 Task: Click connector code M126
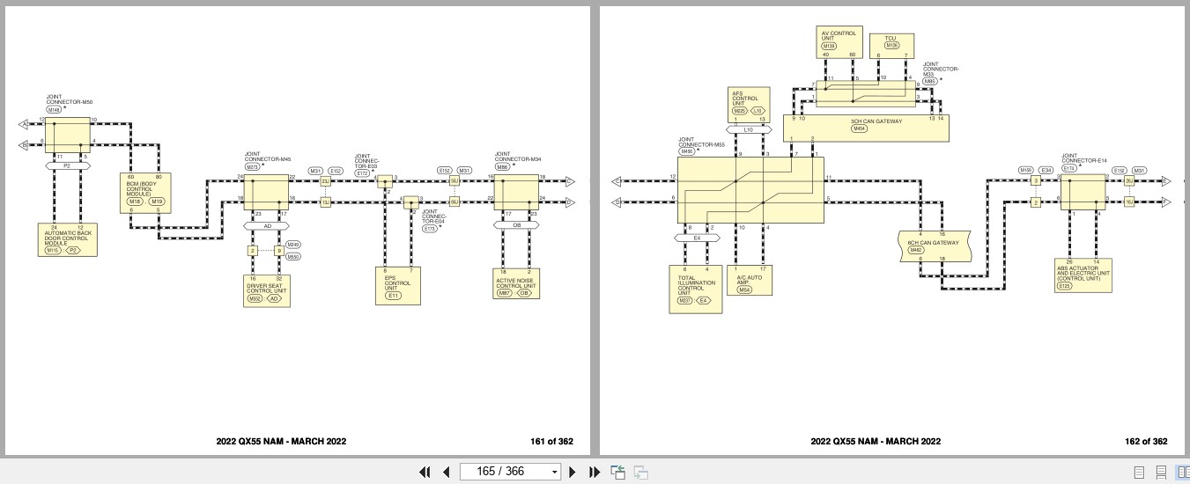coord(892,45)
